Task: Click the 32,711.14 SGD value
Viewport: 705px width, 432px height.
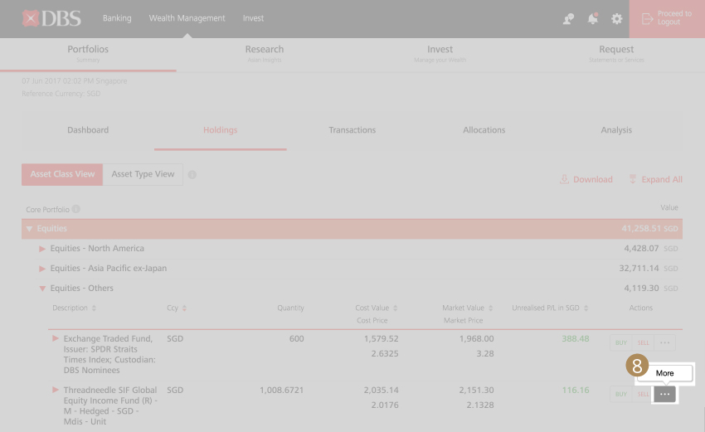Action: pos(649,269)
